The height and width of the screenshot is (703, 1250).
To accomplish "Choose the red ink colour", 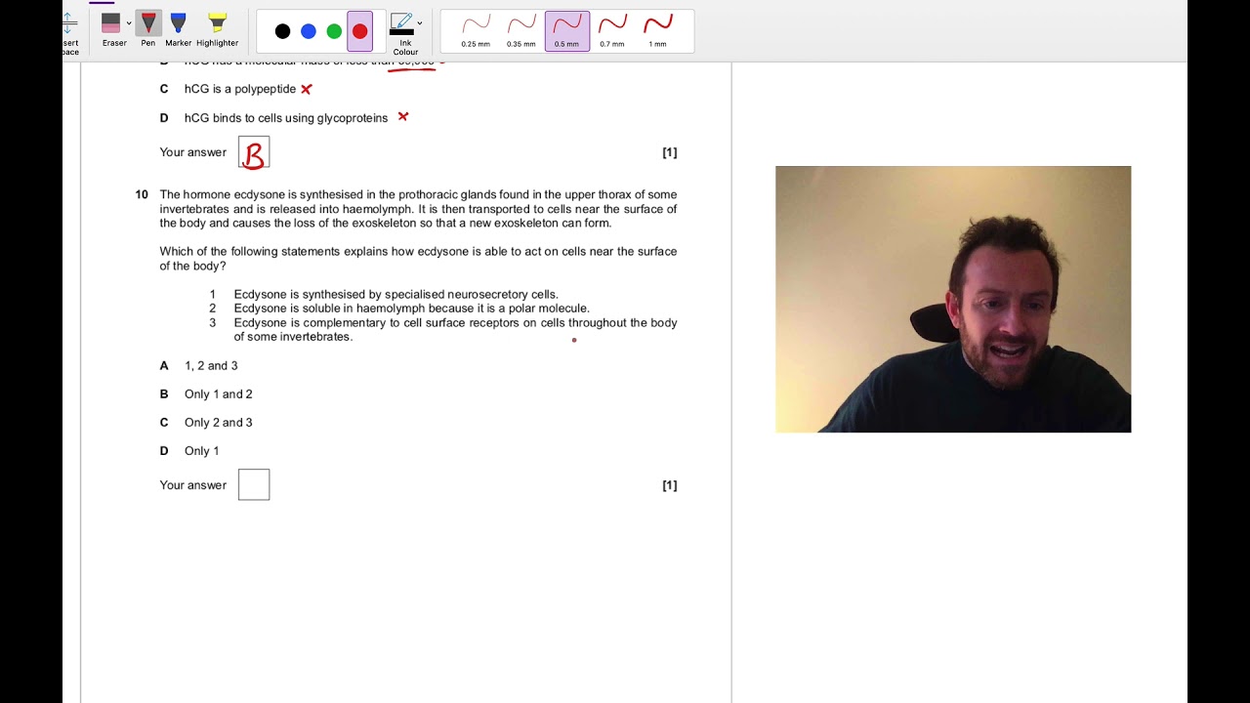I will click(359, 31).
